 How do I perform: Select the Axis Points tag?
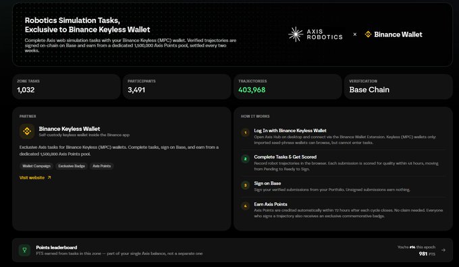101,166
